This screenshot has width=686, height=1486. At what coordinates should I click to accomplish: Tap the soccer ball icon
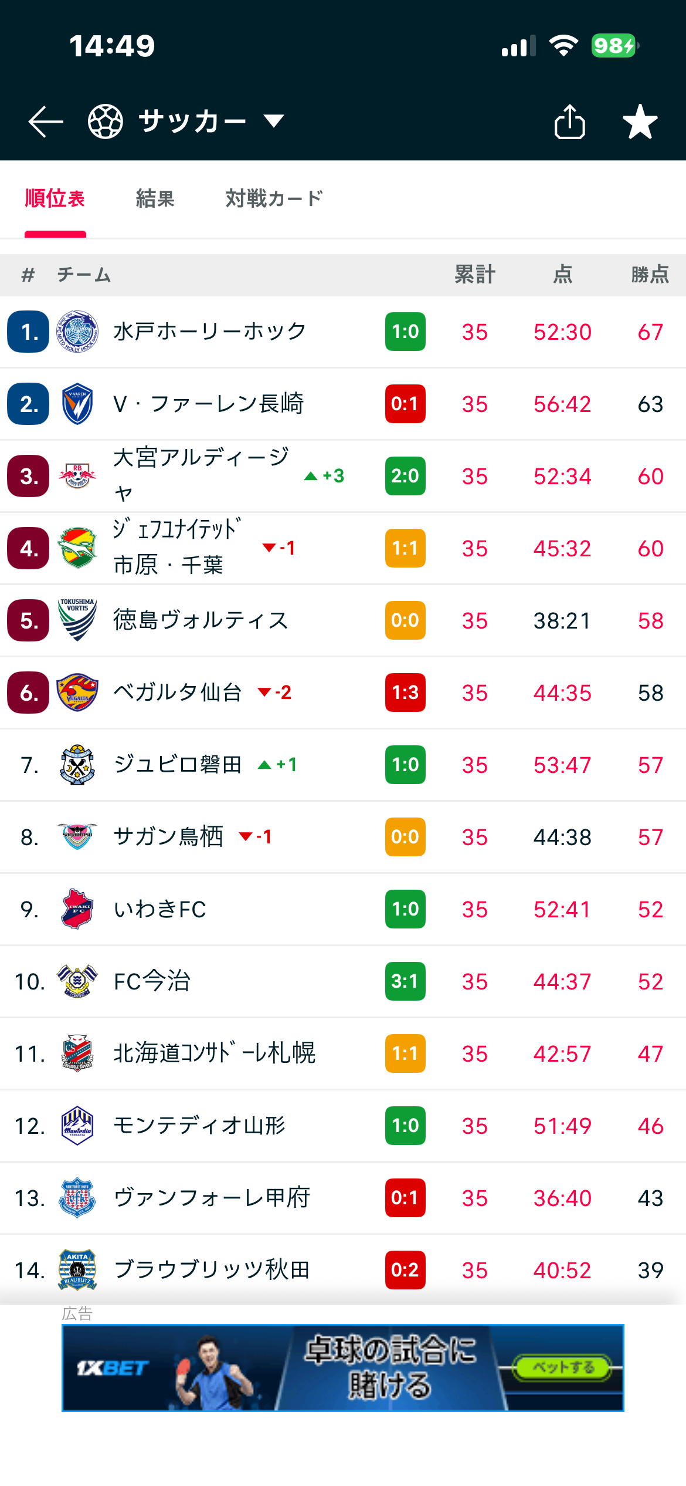(106, 121)
